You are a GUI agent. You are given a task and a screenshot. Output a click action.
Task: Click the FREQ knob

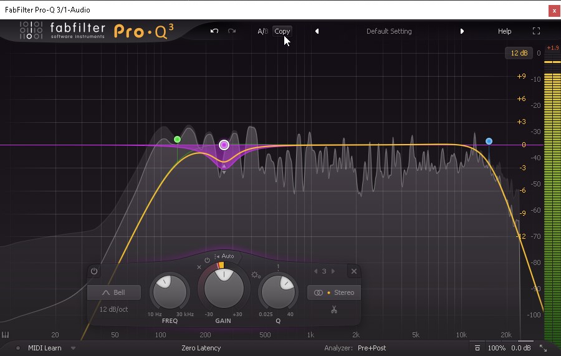click(170, 292)
